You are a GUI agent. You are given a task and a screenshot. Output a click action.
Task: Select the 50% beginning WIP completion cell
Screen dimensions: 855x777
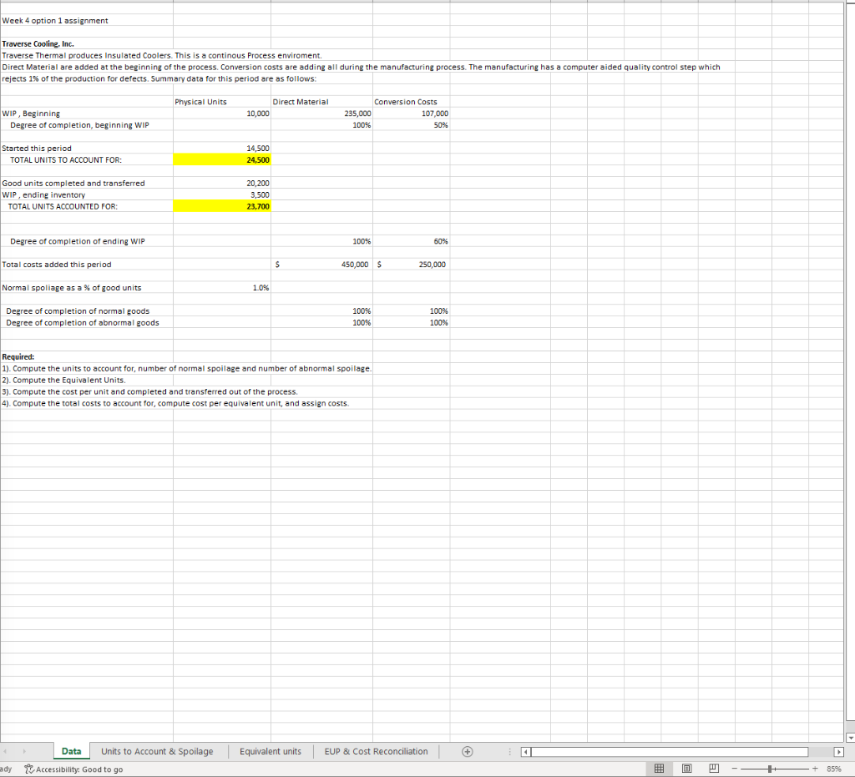tap(411, 125)
